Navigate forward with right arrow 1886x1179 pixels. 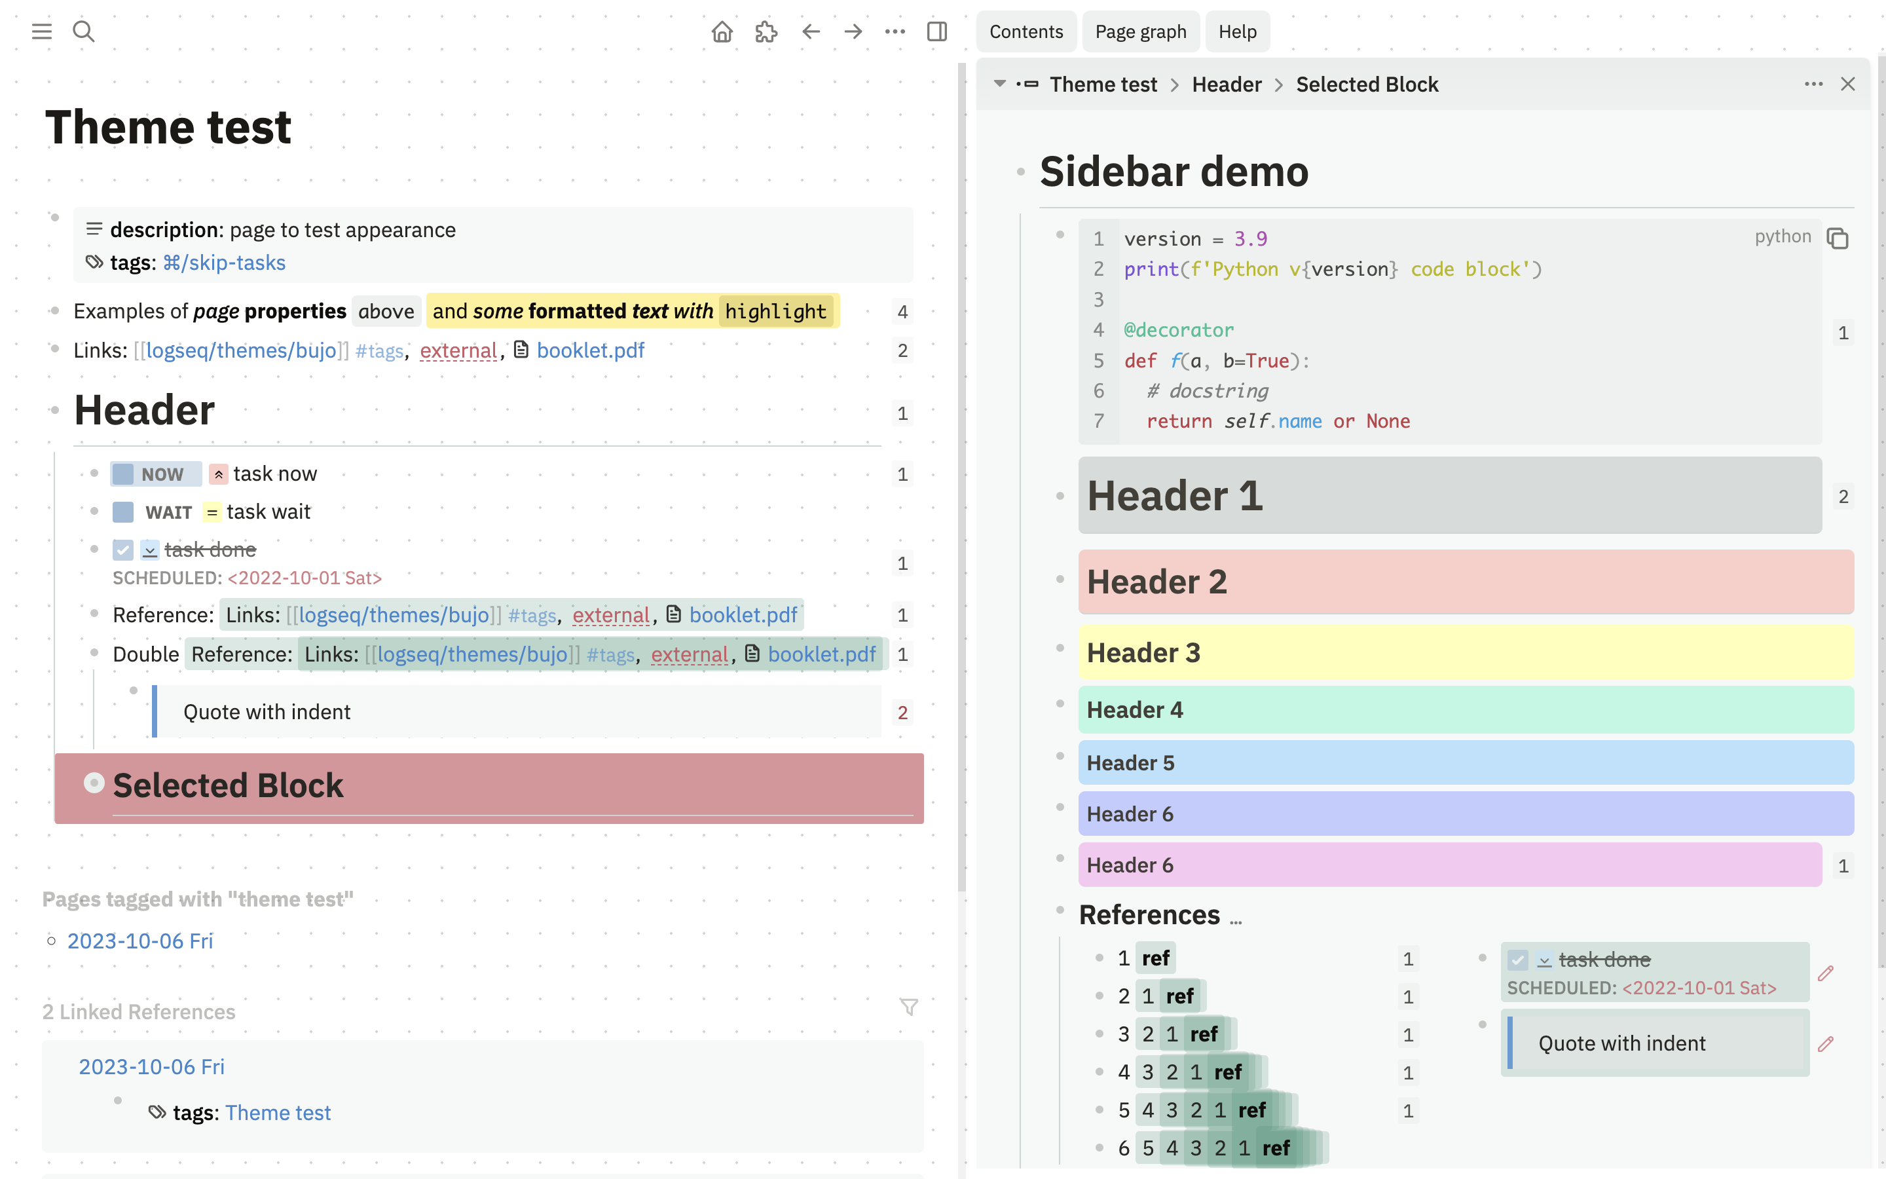[x=853, y=31]
